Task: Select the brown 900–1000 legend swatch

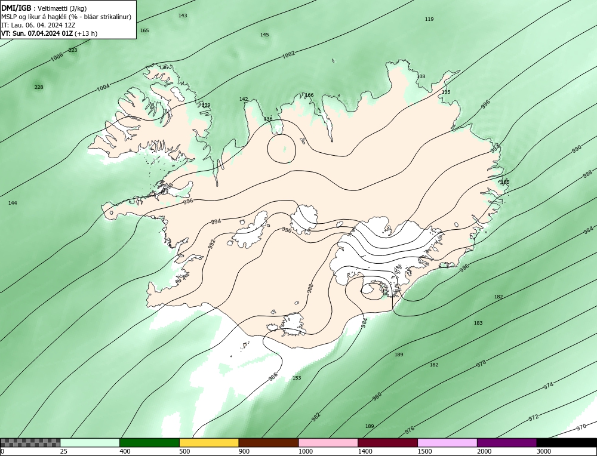Action: (x=269, y=442)
